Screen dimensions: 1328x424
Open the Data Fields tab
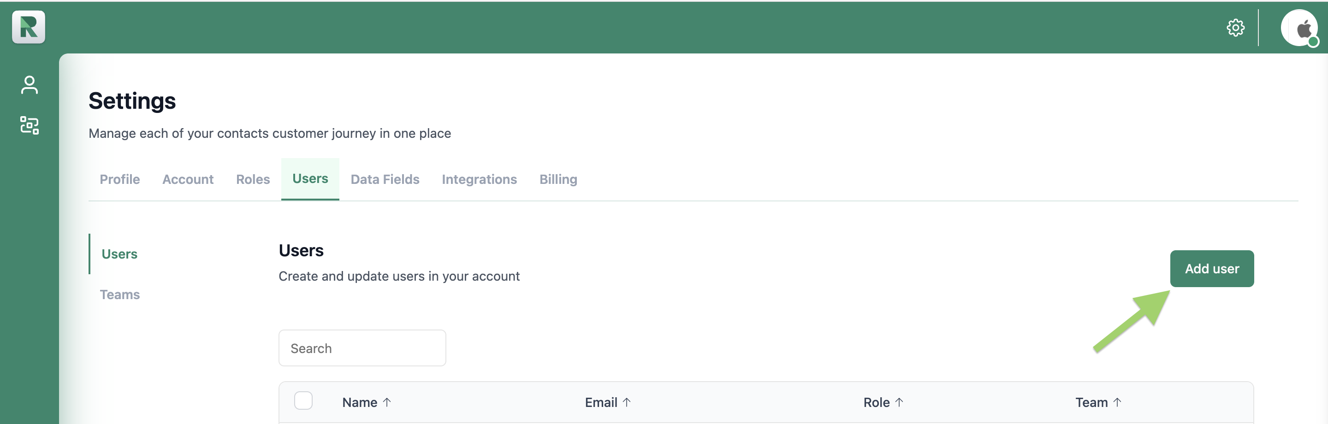pyautogui.click(x=384, y=179)
